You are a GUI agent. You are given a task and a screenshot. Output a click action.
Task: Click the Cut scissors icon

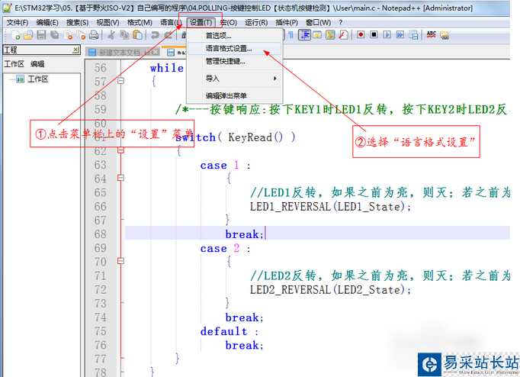111,35
